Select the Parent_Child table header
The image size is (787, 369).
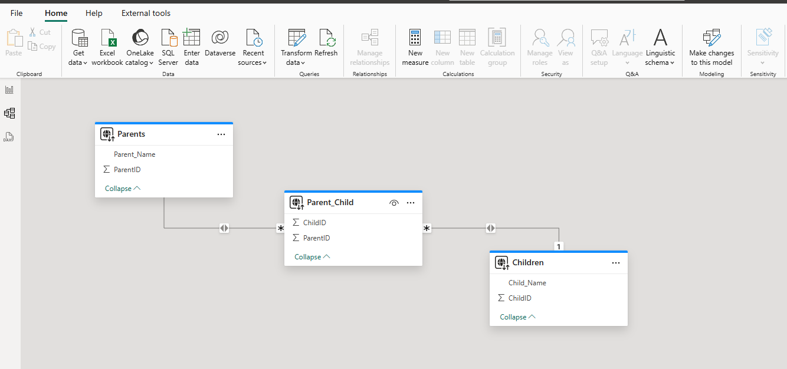click(x=353, y=203)
